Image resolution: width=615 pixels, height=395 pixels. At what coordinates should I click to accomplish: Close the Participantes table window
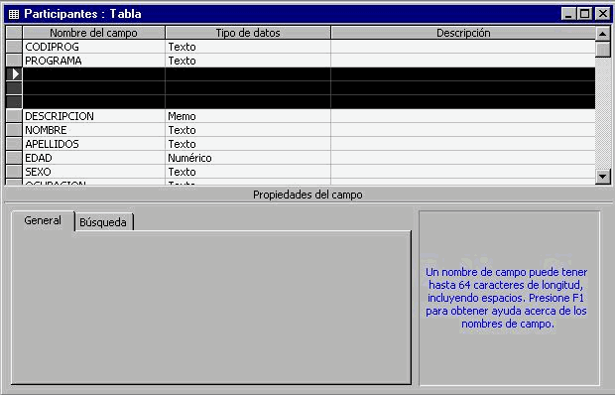(602, 14)
